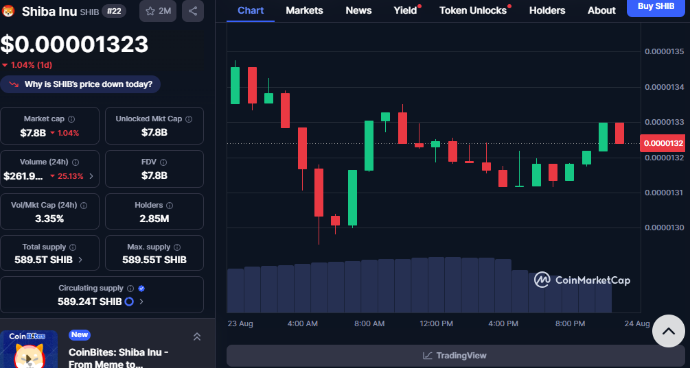This screenshot has width=690, height=368.
Task: Click the 12:00 PM time axis label
Action: point(436,323)
